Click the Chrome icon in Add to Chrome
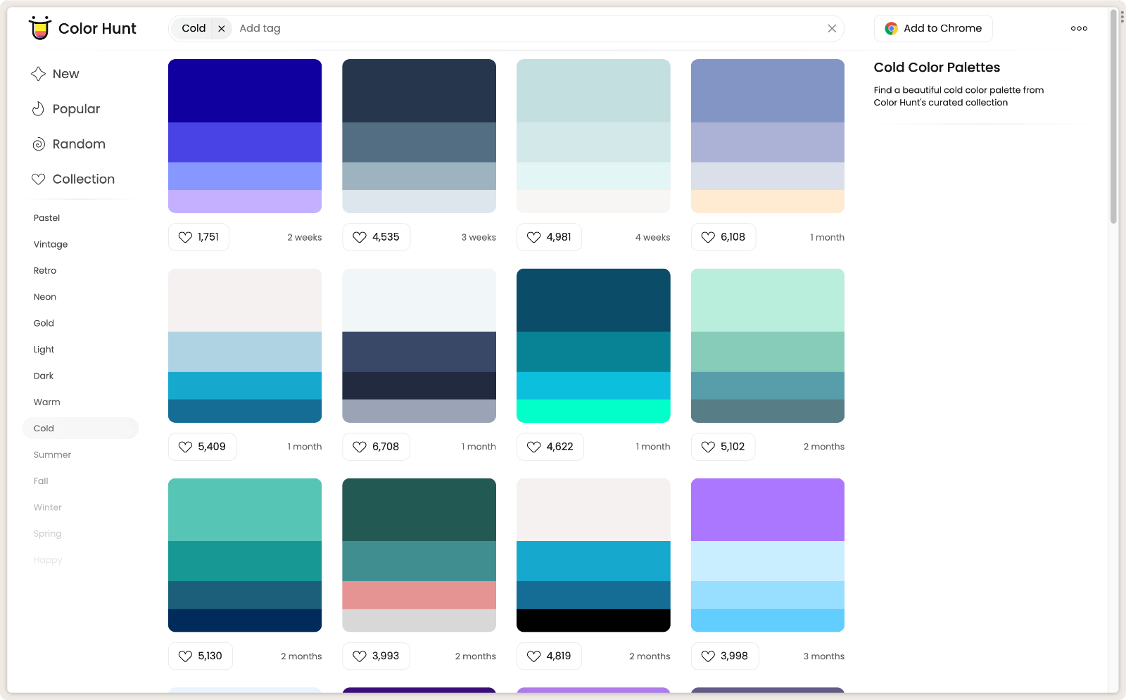Image resolution: width=1126 pixels, height=700 pixels. [890, 28]
